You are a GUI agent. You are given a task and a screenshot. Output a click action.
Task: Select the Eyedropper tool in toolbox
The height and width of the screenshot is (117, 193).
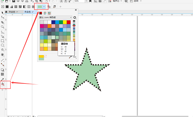[x=2, y=79]
